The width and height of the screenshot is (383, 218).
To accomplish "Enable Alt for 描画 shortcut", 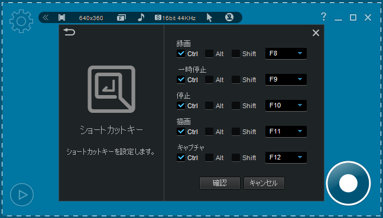I will pos(209,132).
